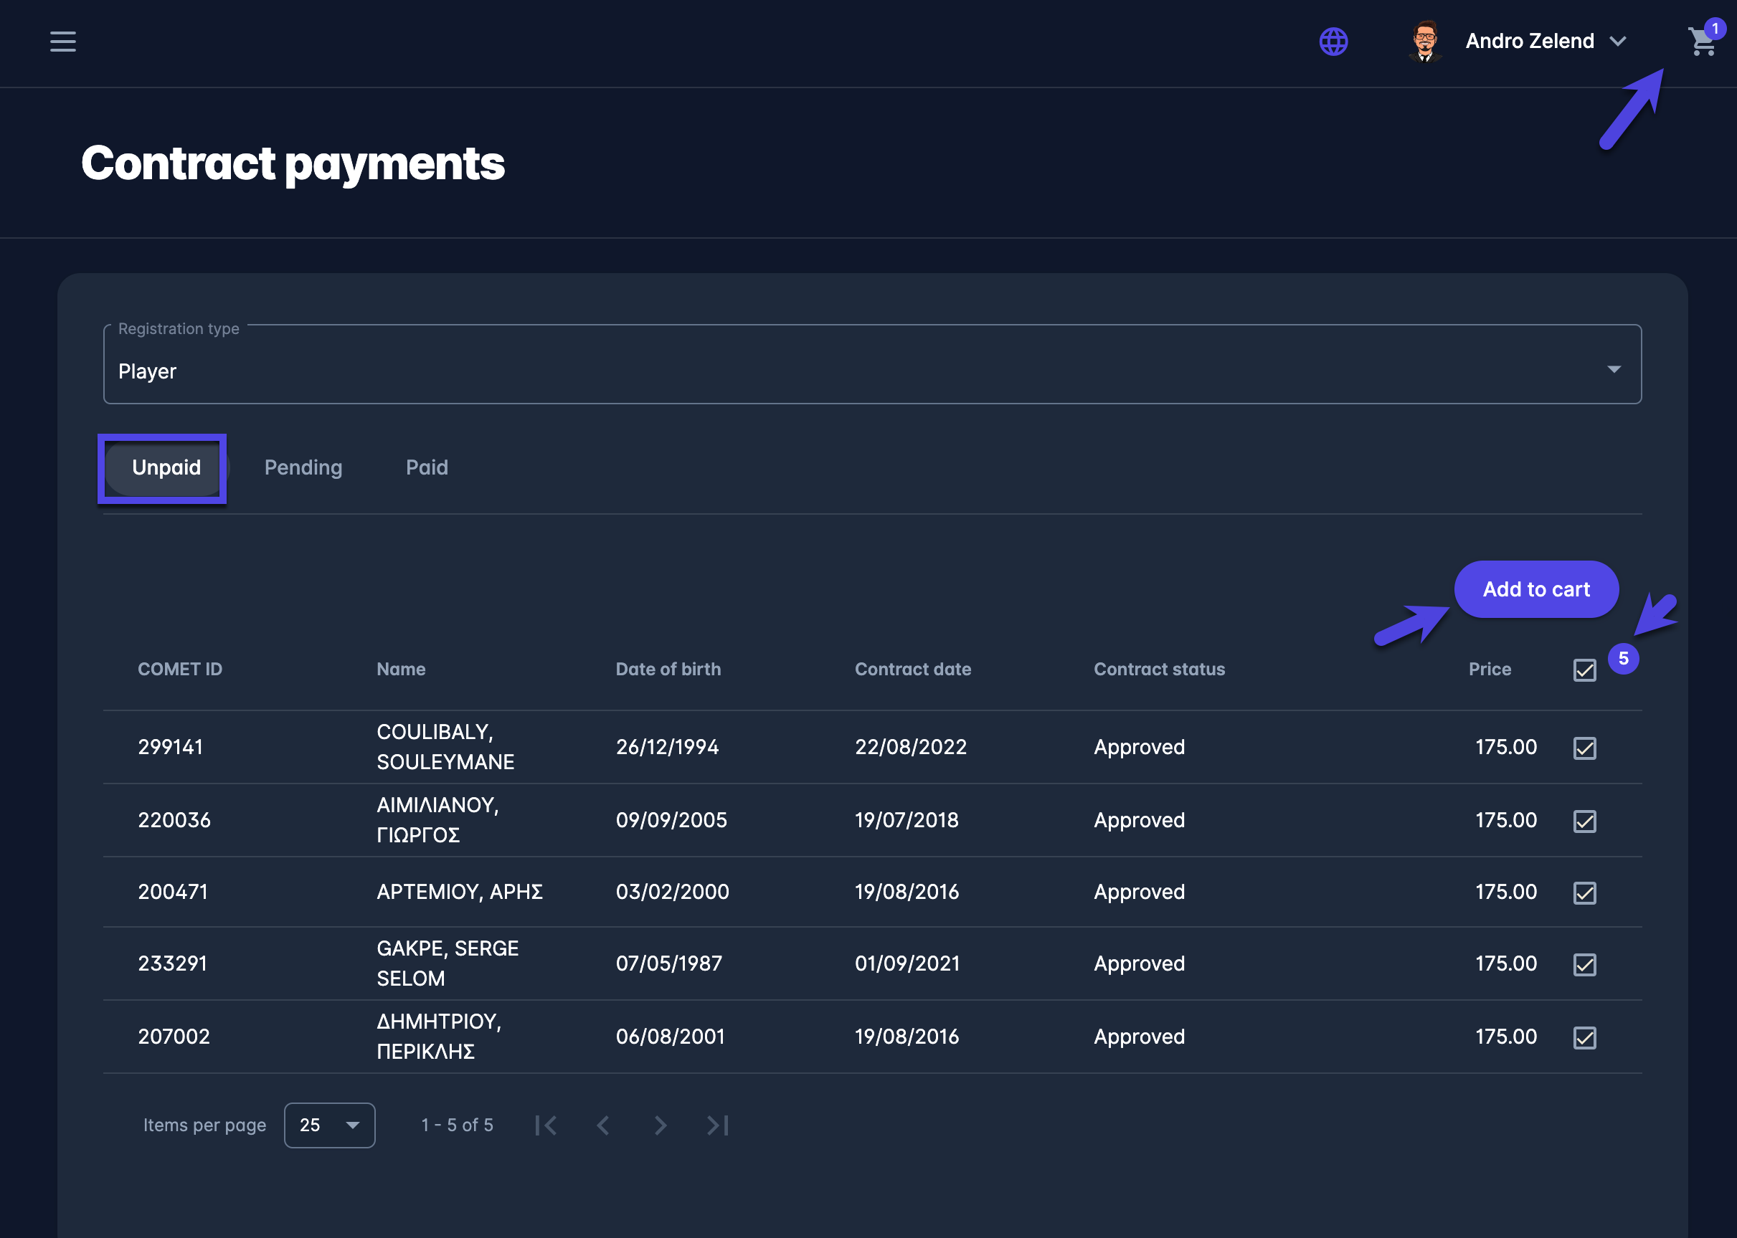Expand the Andro Zelend user menu chevron

pyautogui.click(x=1618, y=41)
